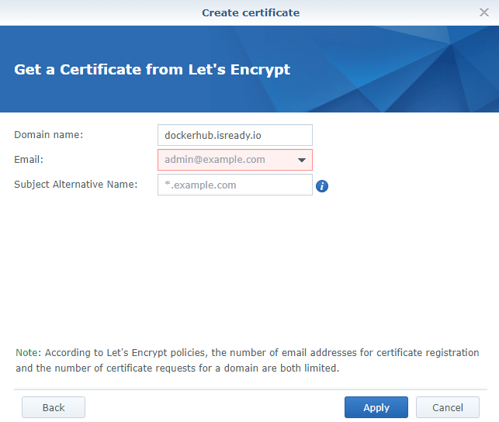Click the dockerhub.isready.io text

(213, 135)
